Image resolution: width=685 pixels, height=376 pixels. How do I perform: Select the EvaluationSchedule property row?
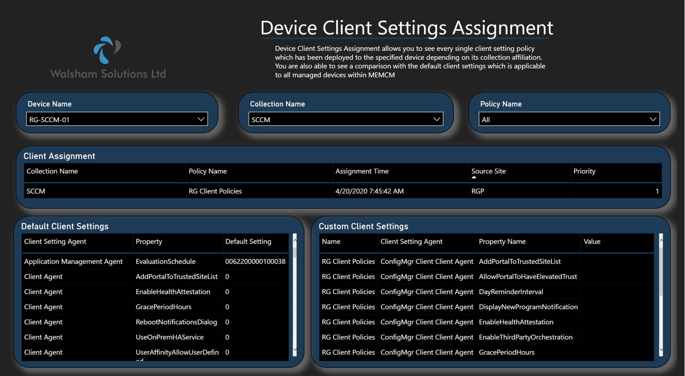[155, 261]
